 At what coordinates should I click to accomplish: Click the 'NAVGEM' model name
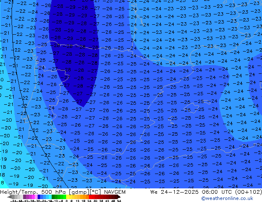tap(114, 192)
